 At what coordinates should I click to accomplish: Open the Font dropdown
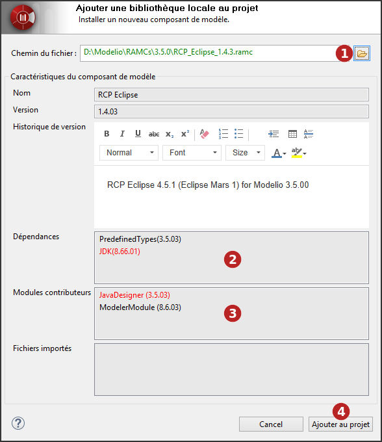click(x=192, y=153)
